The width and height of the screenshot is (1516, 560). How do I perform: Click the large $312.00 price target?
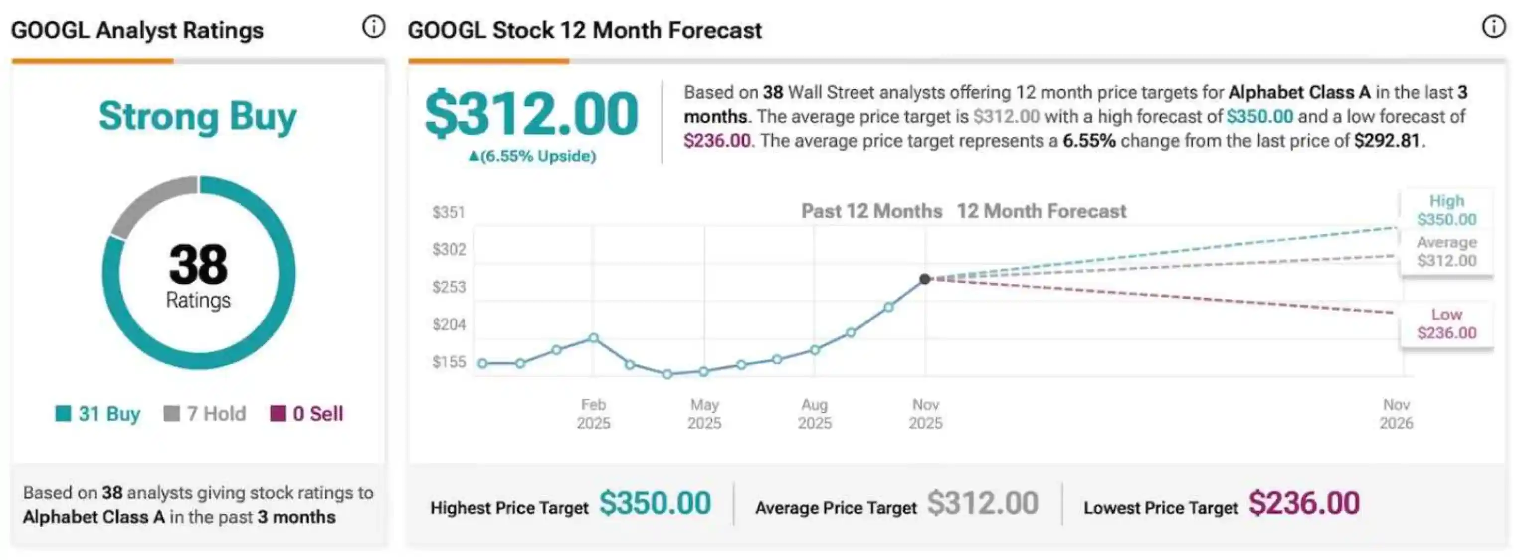point(531,114)
